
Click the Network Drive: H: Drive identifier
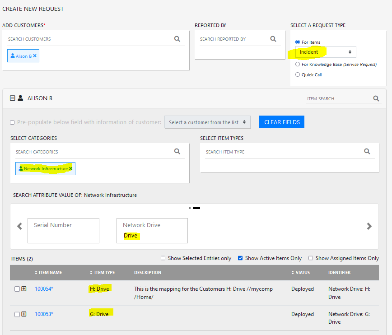click(x=349, y=293)
